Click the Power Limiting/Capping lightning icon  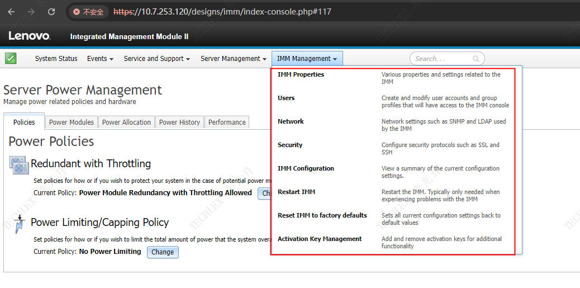coord(19,225)
